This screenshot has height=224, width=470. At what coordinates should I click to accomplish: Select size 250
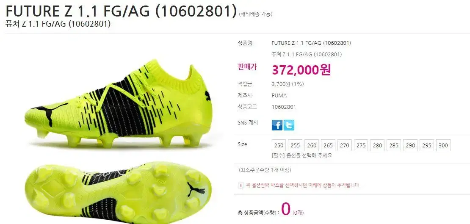pyautogui.click(x=279, y=145)
